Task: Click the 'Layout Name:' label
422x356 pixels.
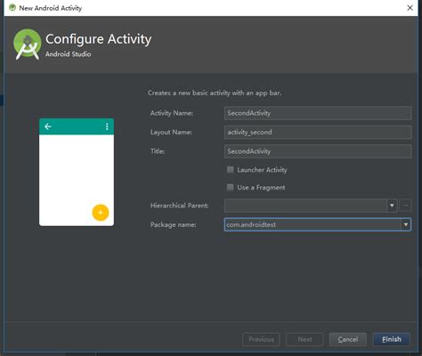Action: click(171, 133)
